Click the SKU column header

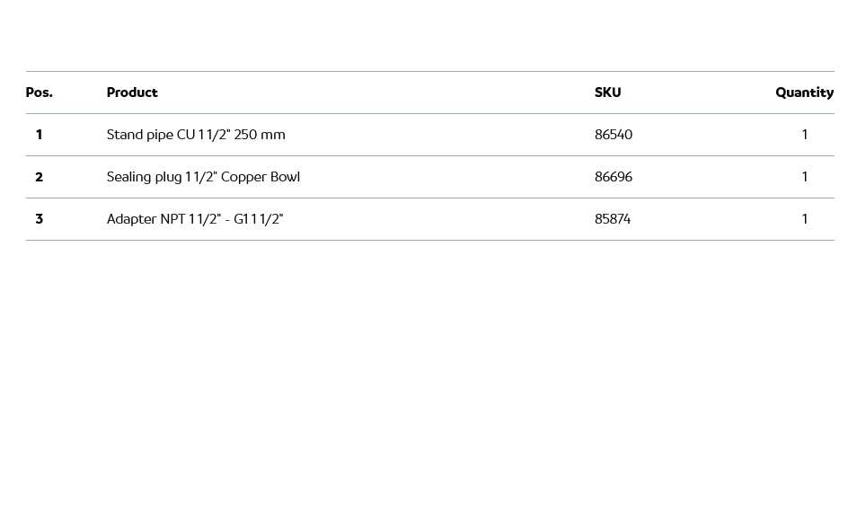point(607,93)
